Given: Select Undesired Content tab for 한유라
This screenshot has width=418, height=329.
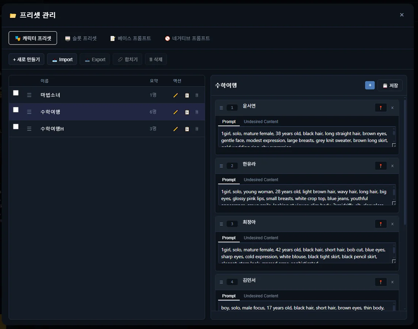Looking at the screenshot, I should pos(261,180).
